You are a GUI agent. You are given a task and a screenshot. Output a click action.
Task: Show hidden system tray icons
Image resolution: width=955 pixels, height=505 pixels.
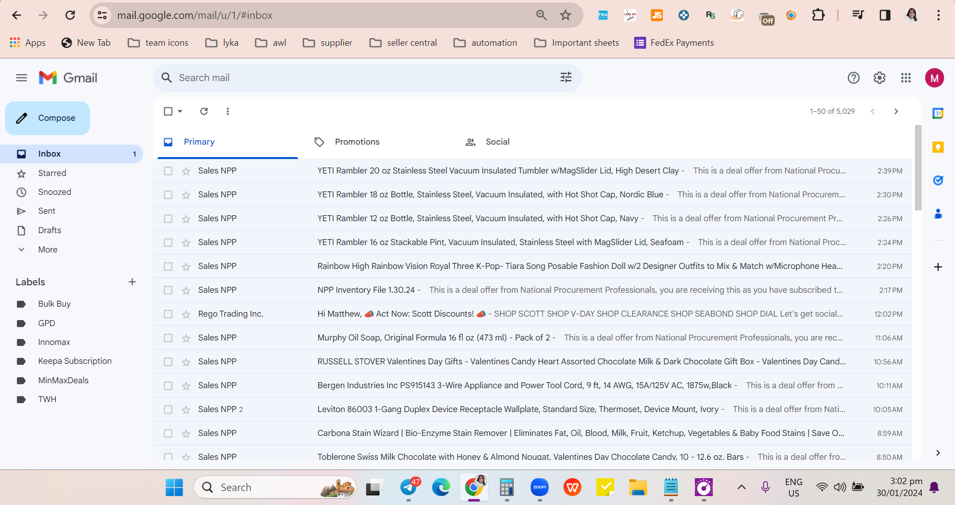[741, 487]
